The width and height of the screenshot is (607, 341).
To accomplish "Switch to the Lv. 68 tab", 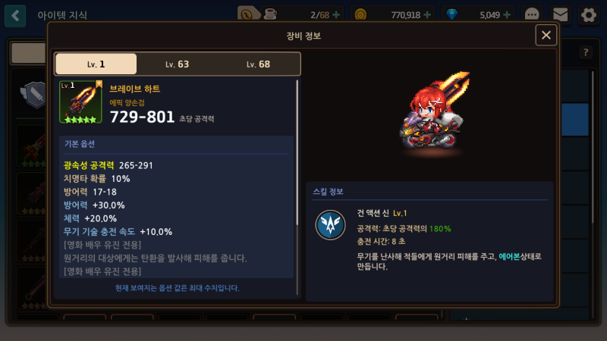I will (x=259, y=64).
